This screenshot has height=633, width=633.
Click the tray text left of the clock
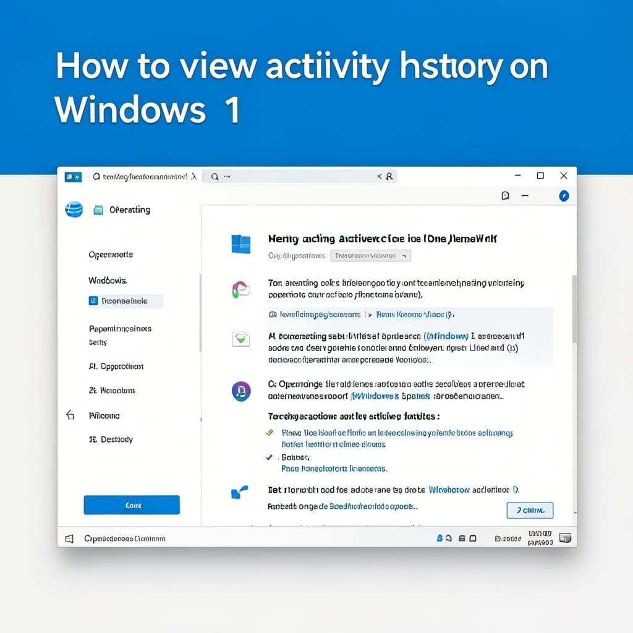(508, 538)
